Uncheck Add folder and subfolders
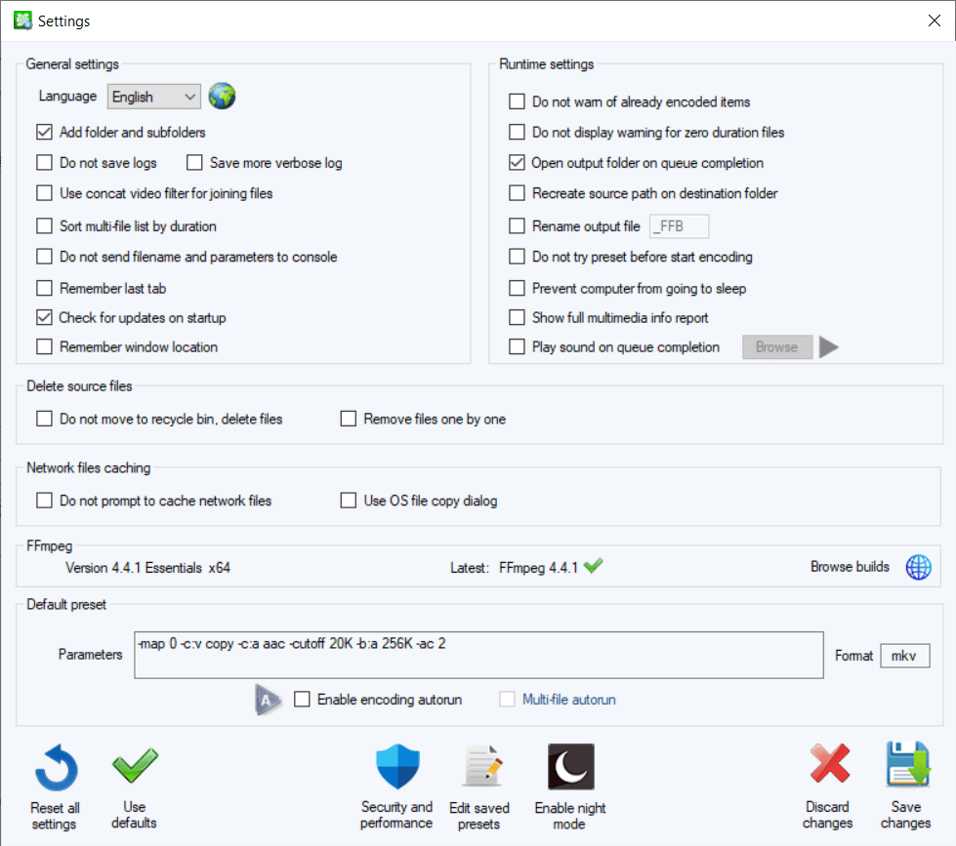 (x=44, y=132)
